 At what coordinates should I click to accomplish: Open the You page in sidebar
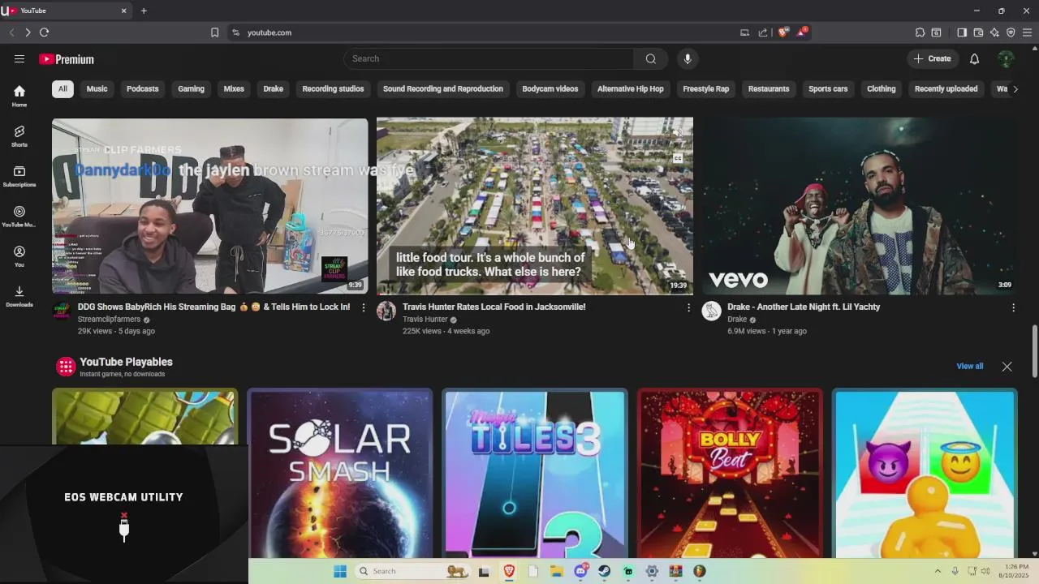coord(19,256)
